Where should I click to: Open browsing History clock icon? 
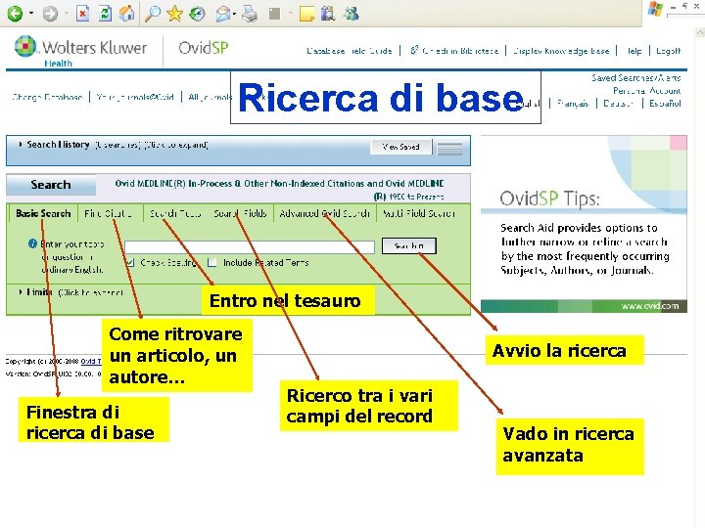198,14
